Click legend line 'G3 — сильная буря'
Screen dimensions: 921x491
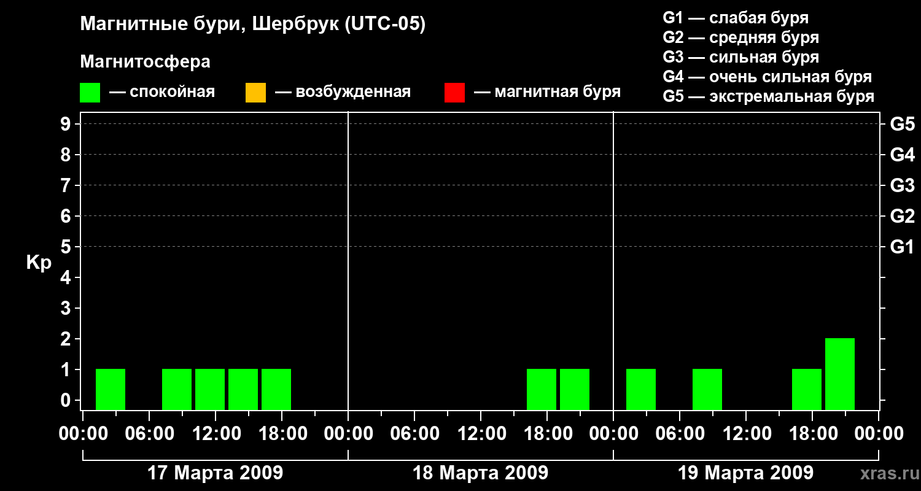(x=740, y=57)
